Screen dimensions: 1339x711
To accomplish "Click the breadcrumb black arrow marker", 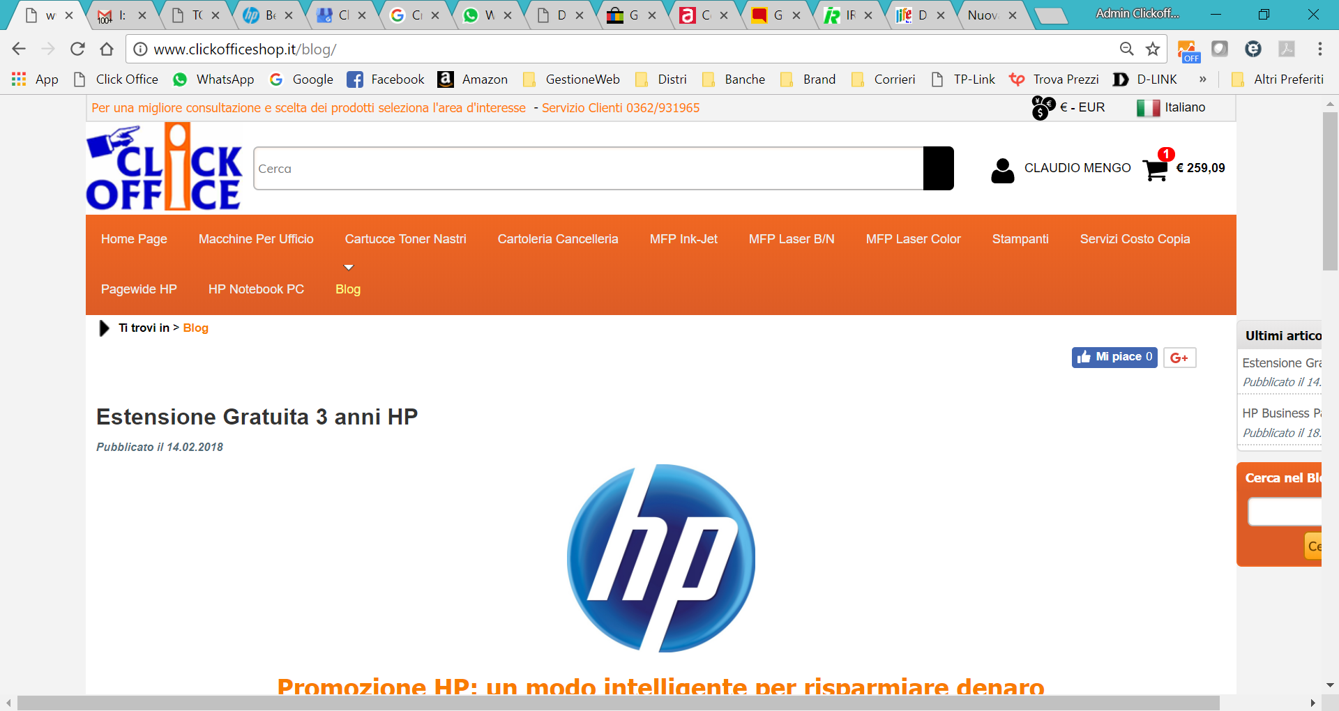I will click(x=105, y=328).
